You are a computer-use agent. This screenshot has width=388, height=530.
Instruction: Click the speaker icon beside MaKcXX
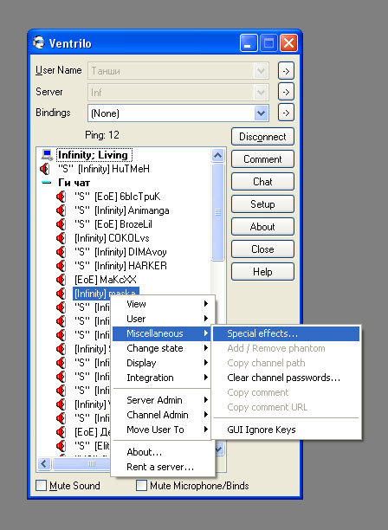61,280
